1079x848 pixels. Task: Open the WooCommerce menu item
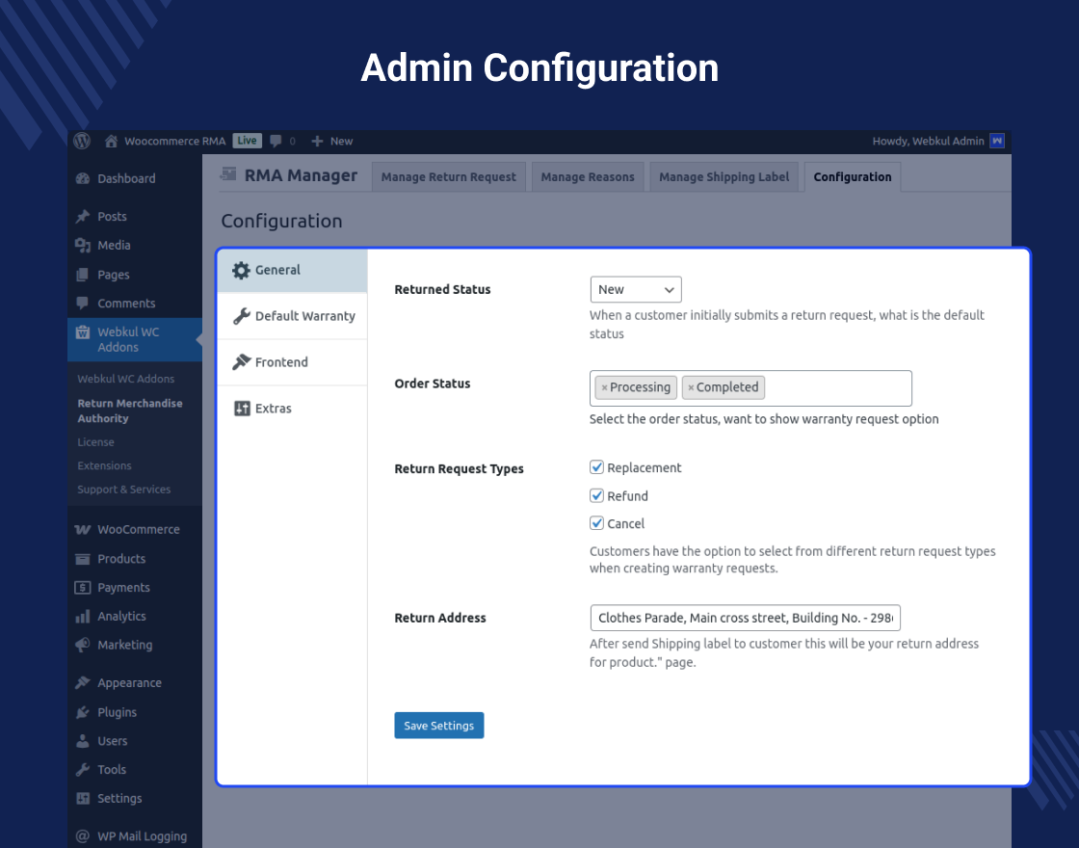pyautogui.click(x=135, y=529)
